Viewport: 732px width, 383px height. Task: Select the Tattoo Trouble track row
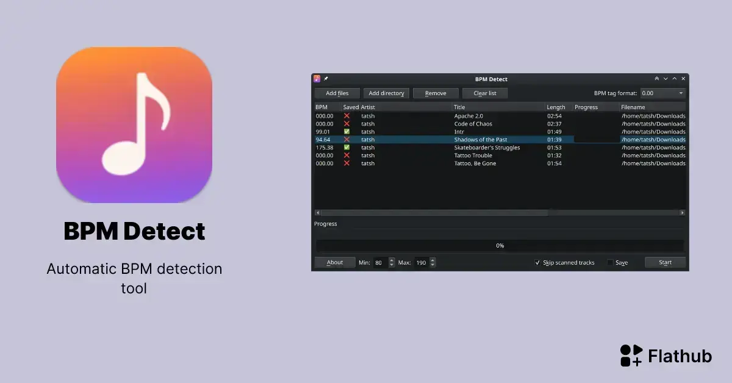coord(500,156)
